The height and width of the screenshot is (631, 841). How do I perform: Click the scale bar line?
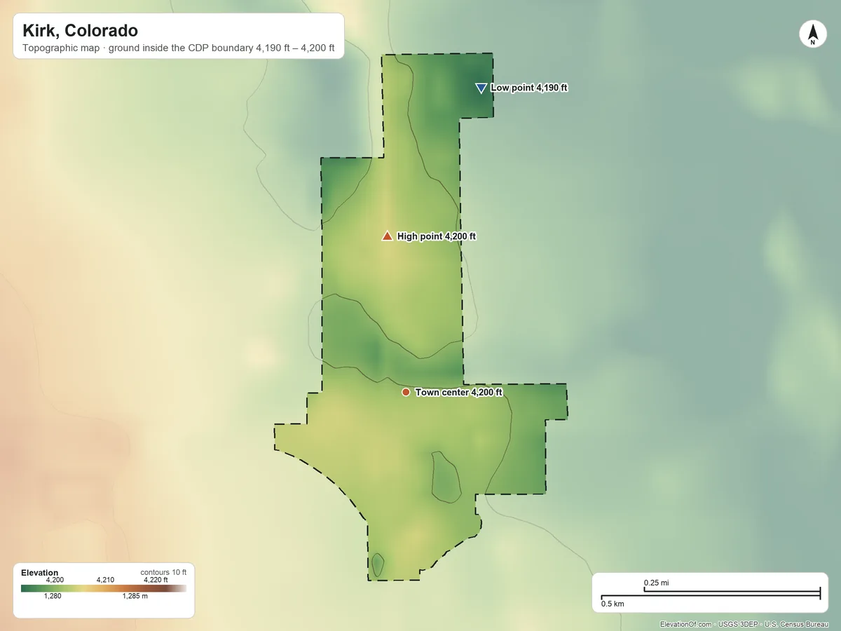pos(711,595)
